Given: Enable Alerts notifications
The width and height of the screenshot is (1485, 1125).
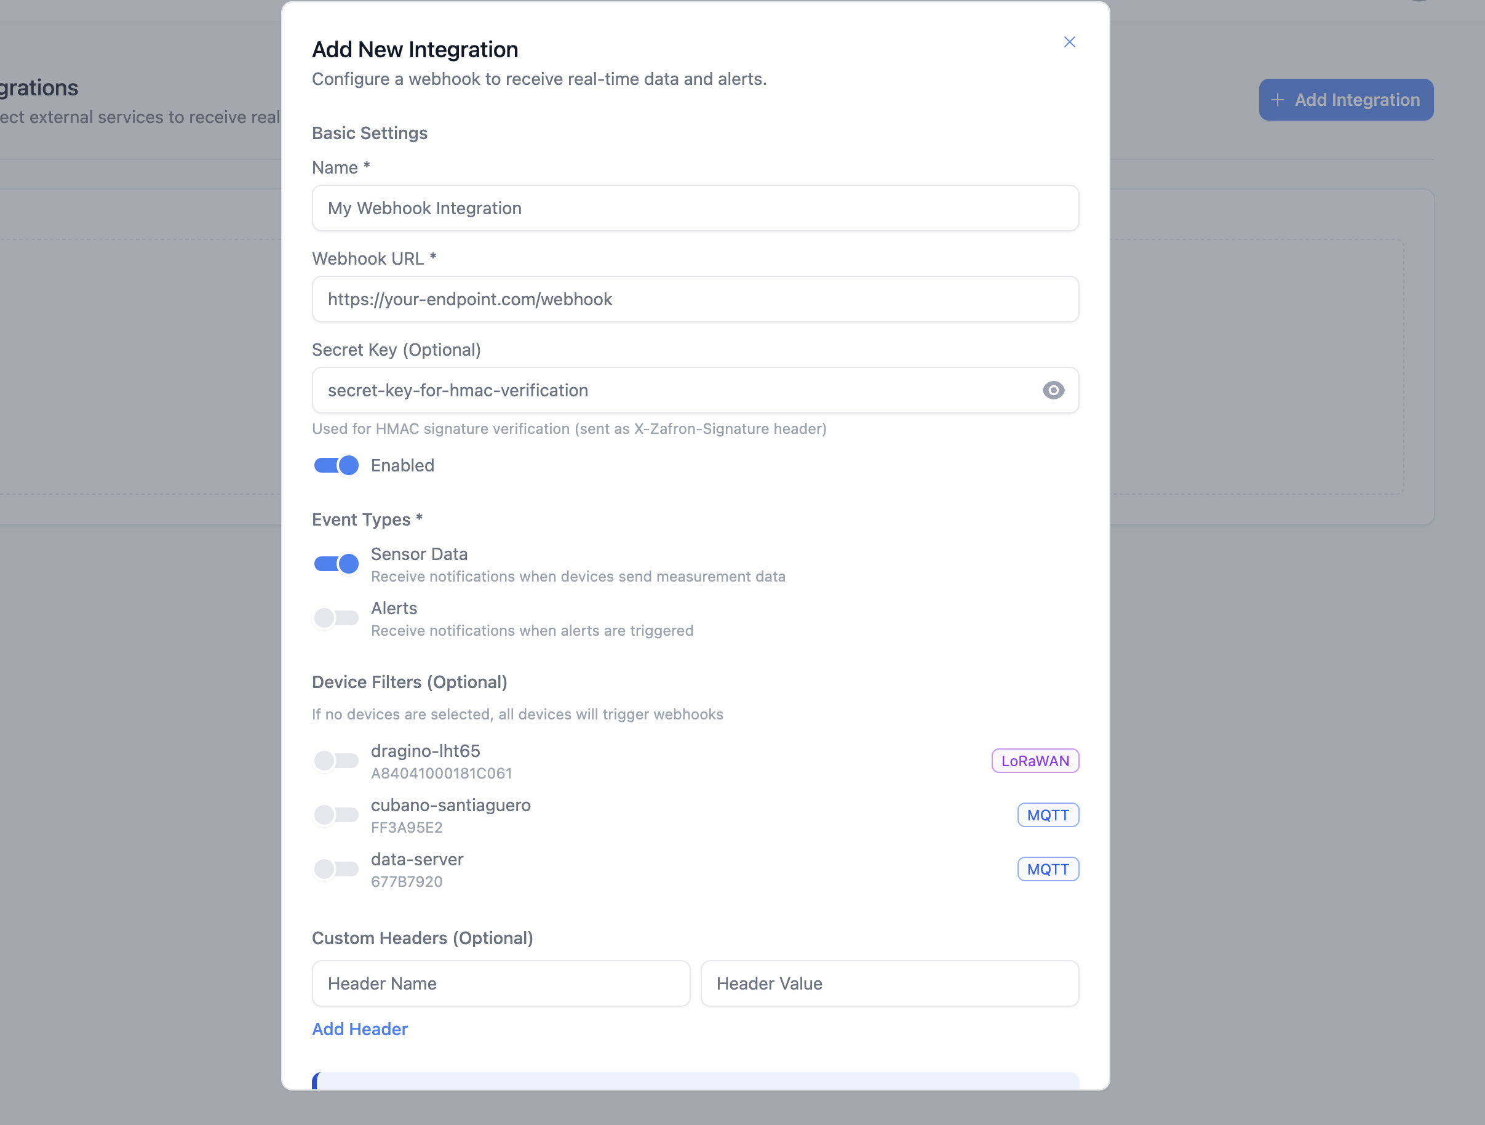Looking at the screenshot, I should [336, 618].
